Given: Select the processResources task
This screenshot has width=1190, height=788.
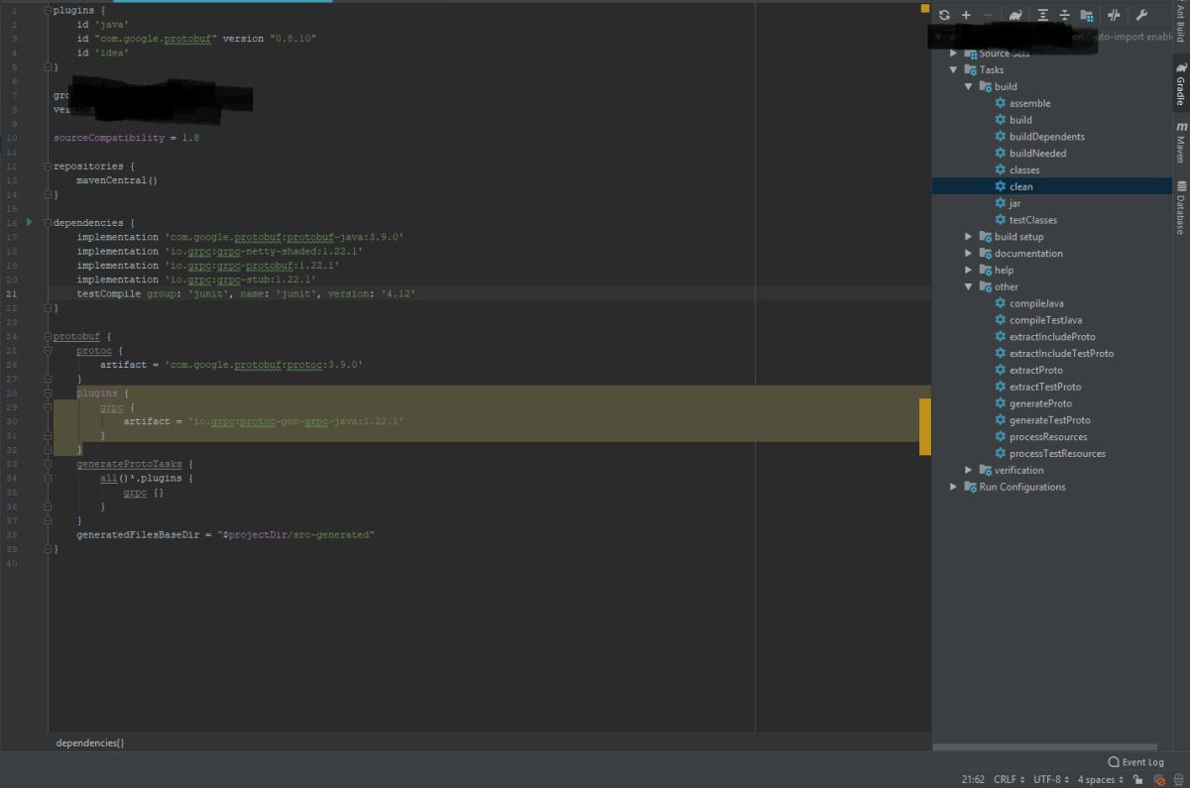Looking at the screenshot, I should pyautogui.click(x=1041, y=437).
